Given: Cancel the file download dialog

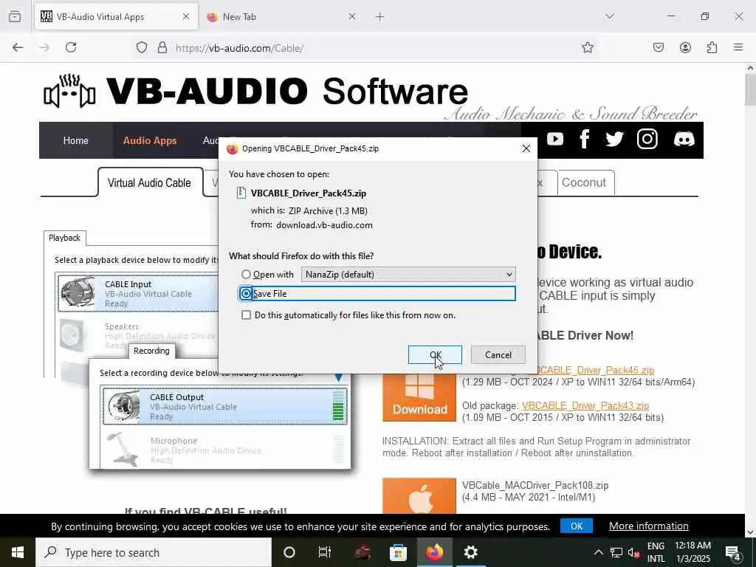Looking at the screenshot, I should click(x=498, y=355).
